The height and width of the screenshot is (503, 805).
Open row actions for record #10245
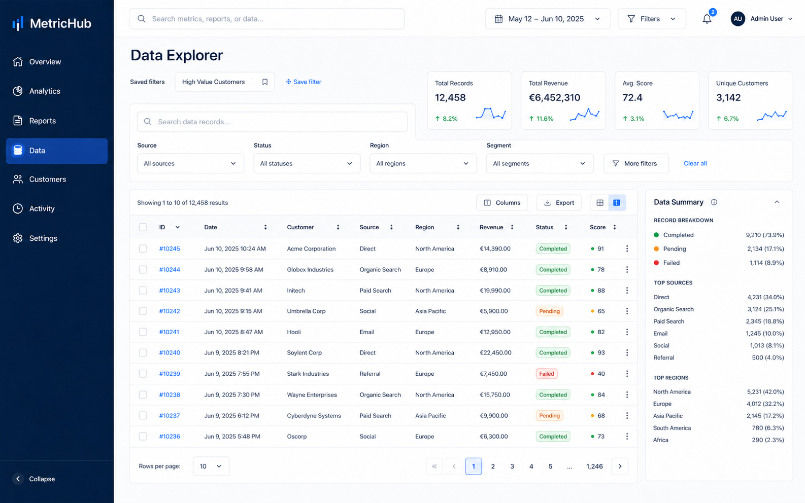(x=627, y=249)
